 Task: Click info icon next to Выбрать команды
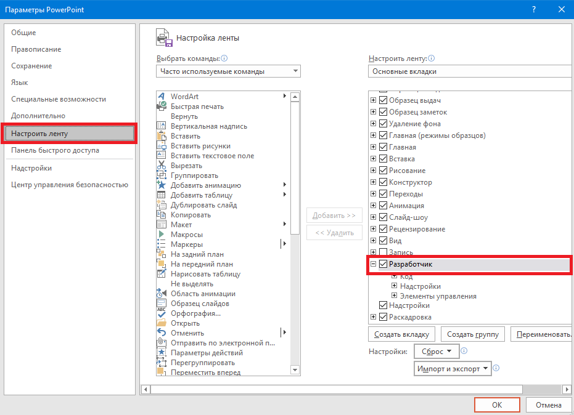pos(224,58)
